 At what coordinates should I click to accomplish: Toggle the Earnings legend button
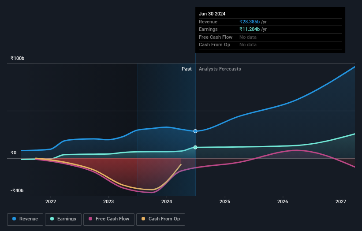point(63,219)
